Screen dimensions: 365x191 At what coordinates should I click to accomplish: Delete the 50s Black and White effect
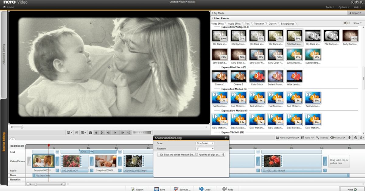point(223,155)
